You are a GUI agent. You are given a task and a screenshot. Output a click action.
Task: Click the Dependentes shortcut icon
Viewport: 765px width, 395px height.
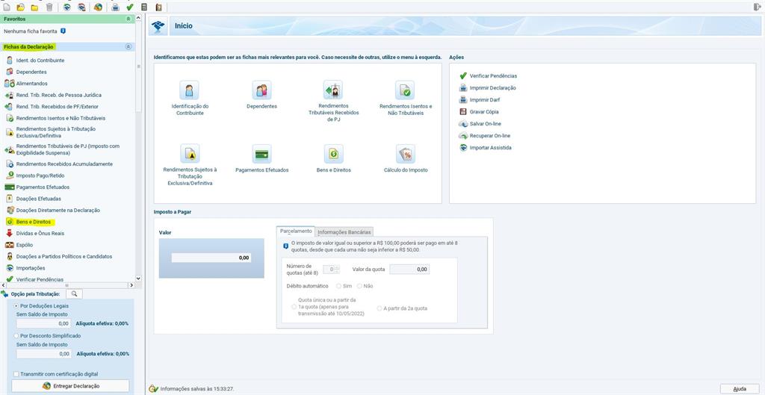coord(261,90)
